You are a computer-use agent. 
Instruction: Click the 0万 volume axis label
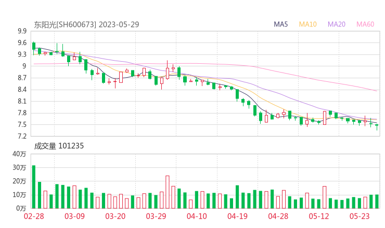coord(21,208)
